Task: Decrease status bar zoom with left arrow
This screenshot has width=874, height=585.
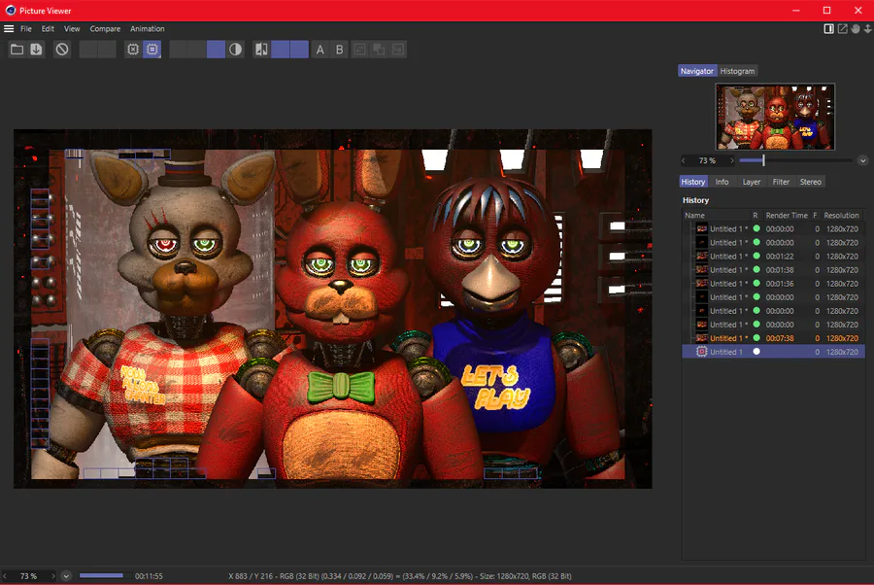Action: click(x=5, y=576)
